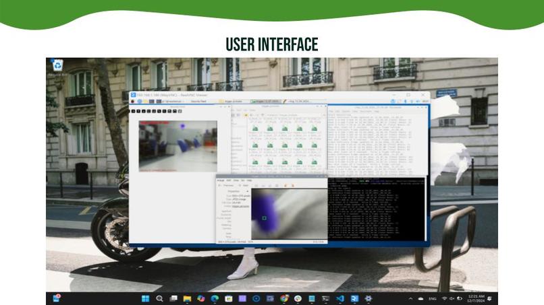Click the ENG language indicator

tap(432, 299)
